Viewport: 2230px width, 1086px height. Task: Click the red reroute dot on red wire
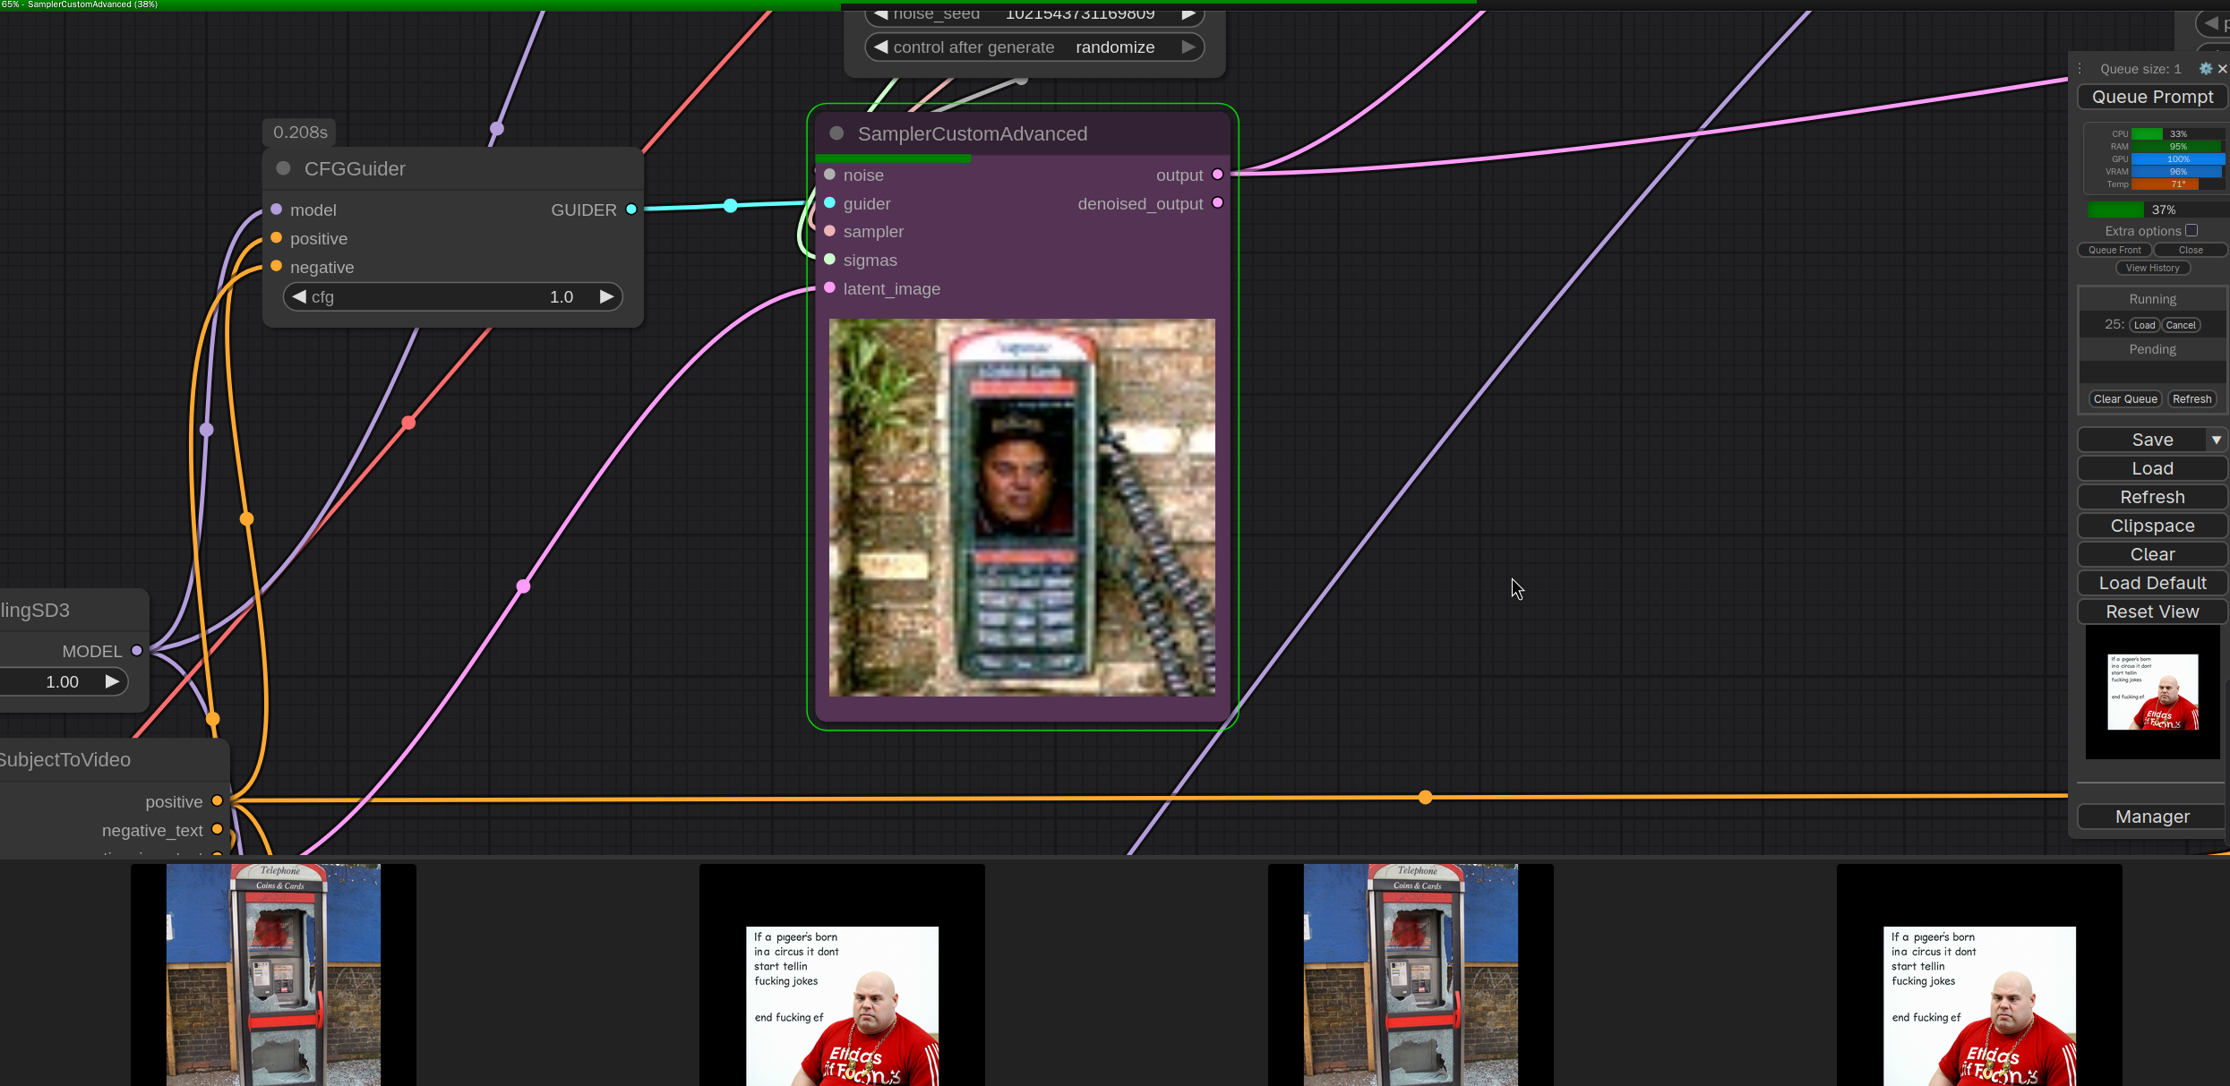408,423
